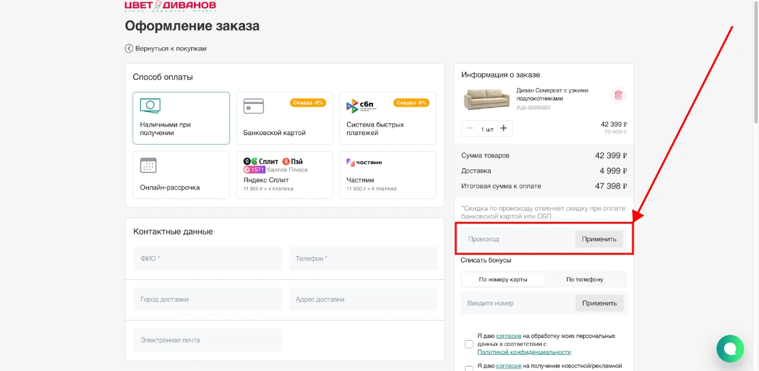Open согласие link for newsletter

coord(508,366)
